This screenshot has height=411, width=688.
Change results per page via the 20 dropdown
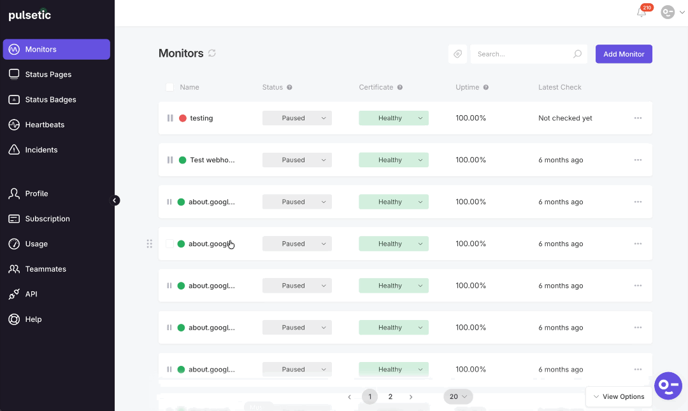[458, 396]
